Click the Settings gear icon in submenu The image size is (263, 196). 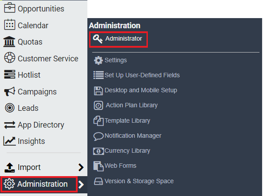click(x=98, y=60)
